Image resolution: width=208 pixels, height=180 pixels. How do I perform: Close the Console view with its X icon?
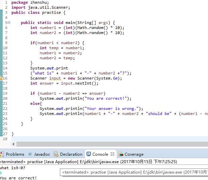click(x=112, y=154)
